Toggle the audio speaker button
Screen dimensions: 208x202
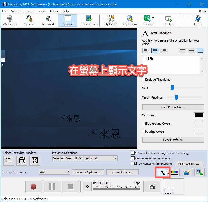click(x=87, y=187)
